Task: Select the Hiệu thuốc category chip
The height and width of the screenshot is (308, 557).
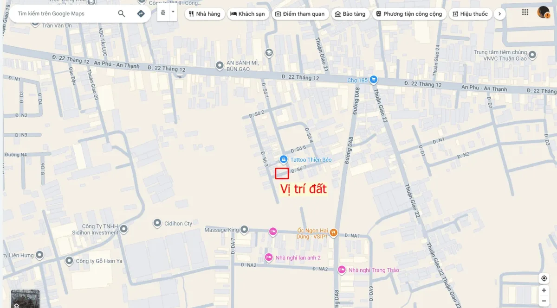Action: click(x=470, y=14)
